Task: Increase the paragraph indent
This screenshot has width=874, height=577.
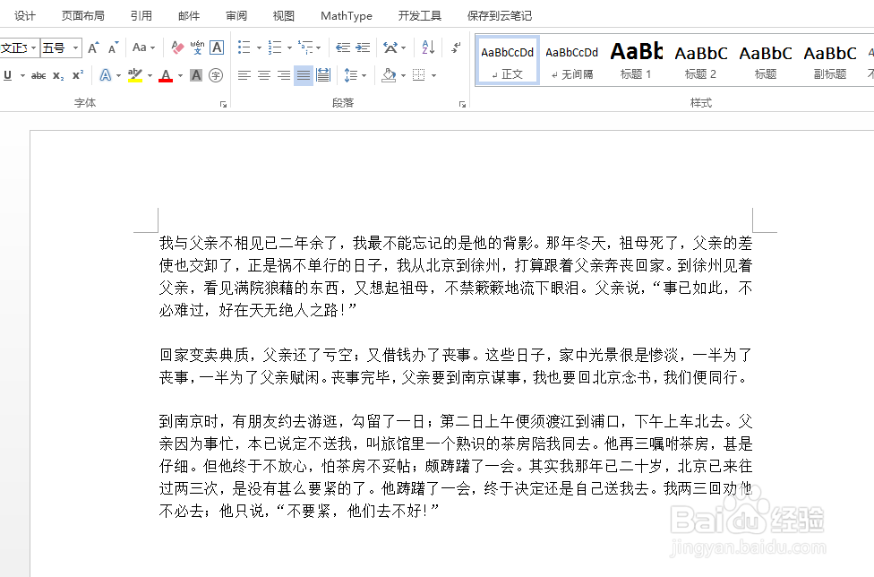Action: tap(363, 47)
